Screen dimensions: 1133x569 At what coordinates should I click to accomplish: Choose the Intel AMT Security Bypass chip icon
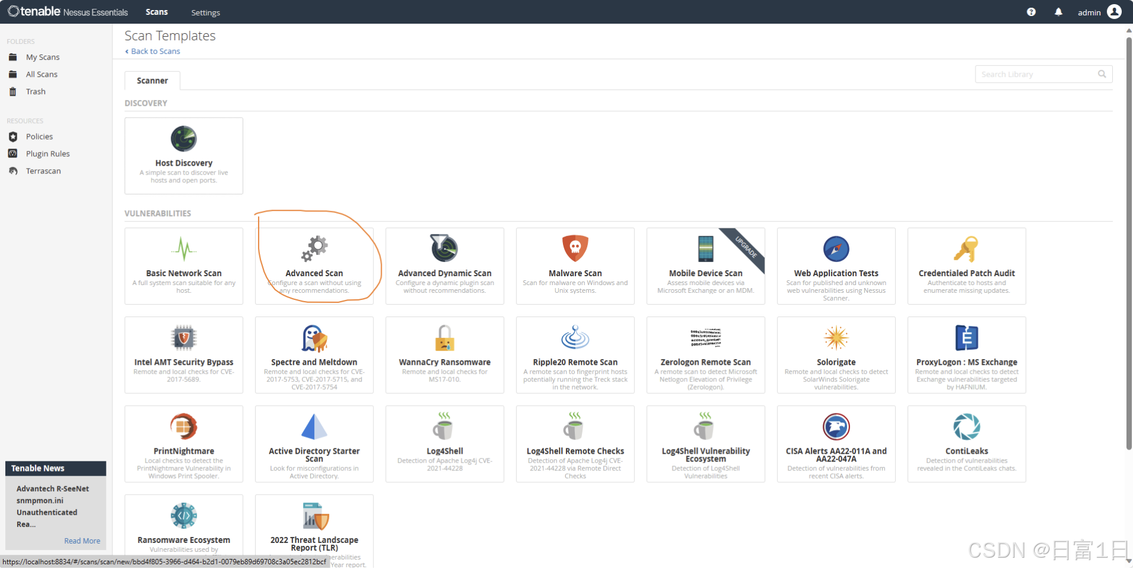(184, 338)
